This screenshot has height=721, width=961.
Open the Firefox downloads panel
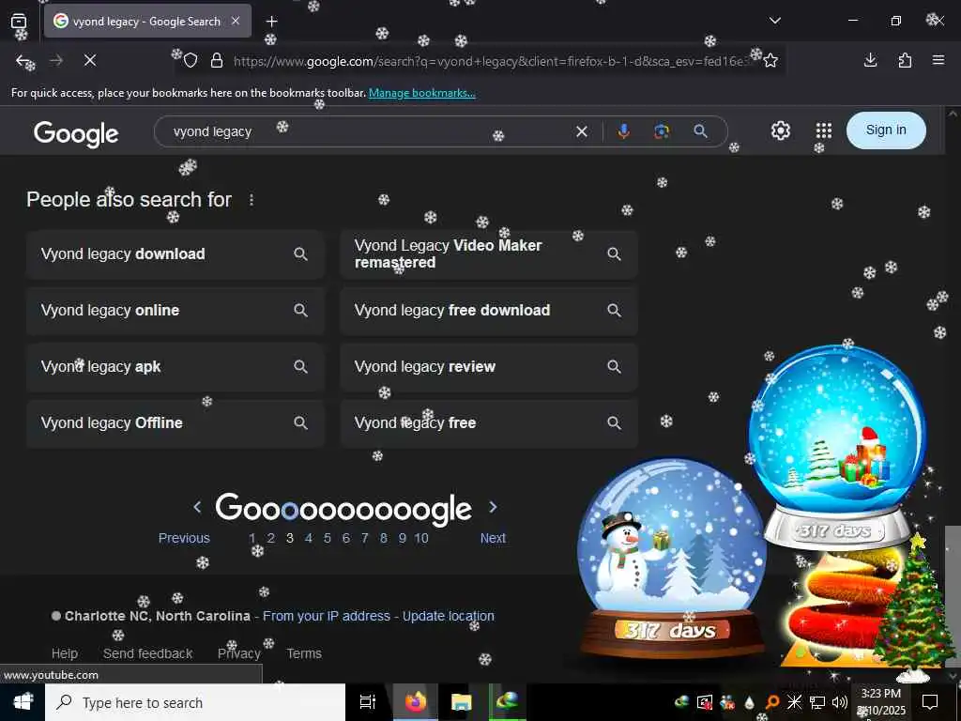[x=870, y=60]
